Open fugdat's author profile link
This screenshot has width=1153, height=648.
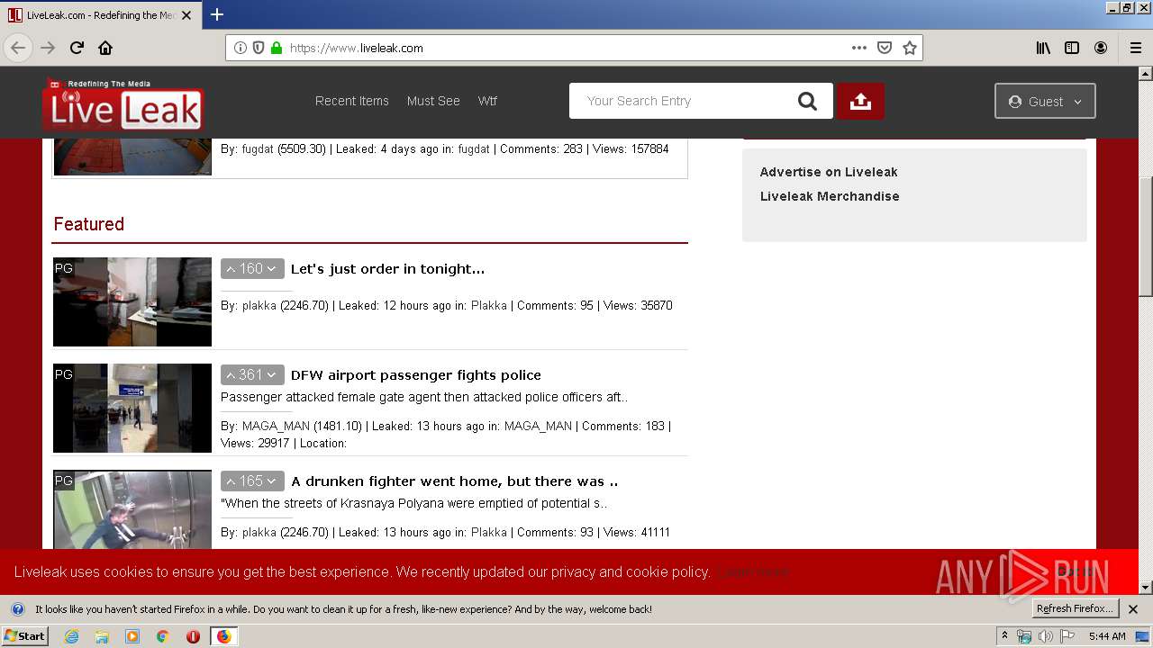pyautogui.click(x=258, y=148)
